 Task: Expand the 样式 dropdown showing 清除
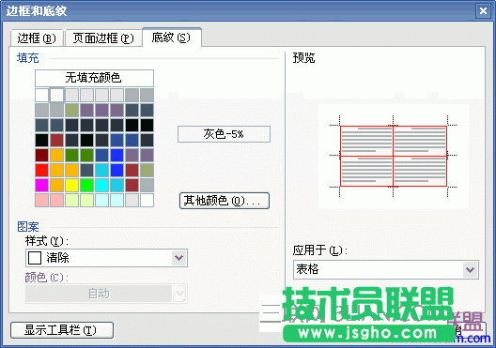coord(179,258)
